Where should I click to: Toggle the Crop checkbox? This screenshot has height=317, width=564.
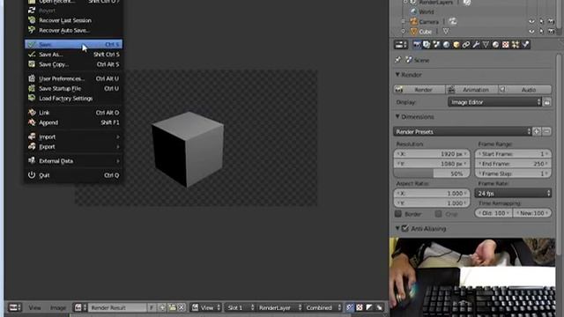[438, 214]
